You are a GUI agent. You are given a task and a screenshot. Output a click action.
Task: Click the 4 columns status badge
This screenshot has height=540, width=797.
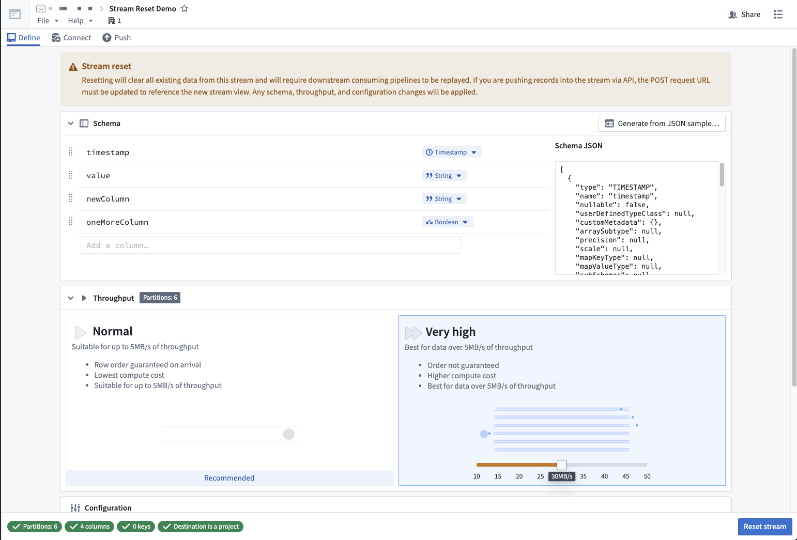click(x=89, y=527)
